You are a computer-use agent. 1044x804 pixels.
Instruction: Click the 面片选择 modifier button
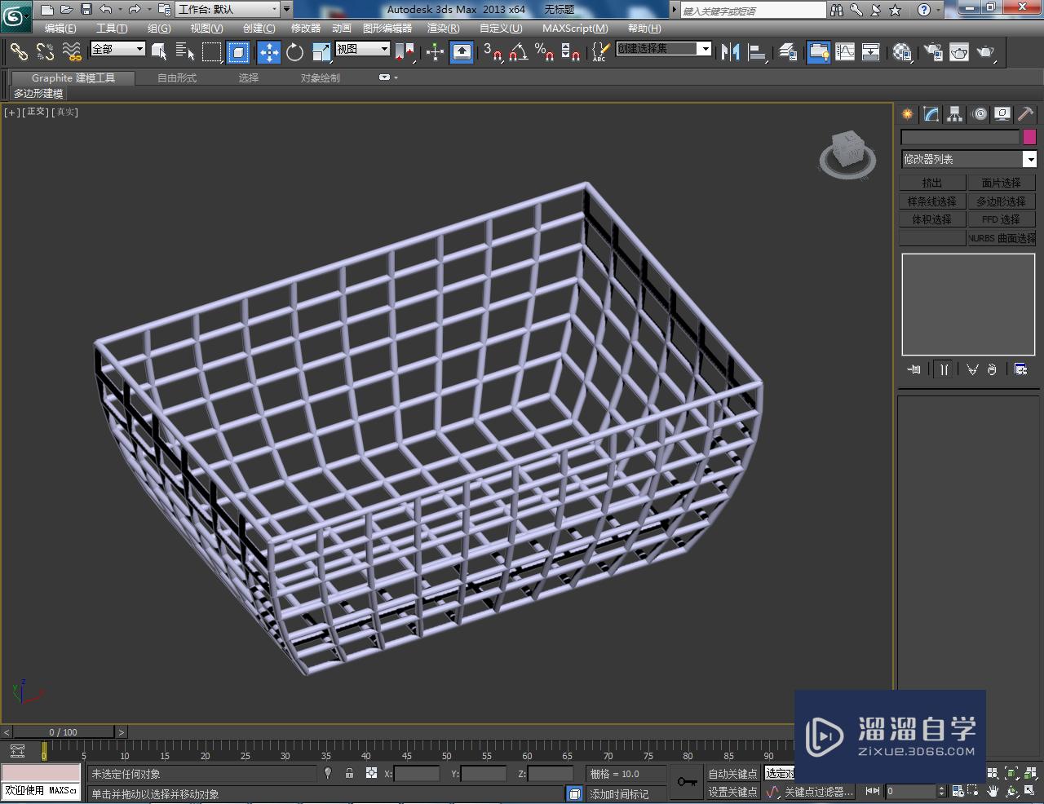(x=1002, y=183)
